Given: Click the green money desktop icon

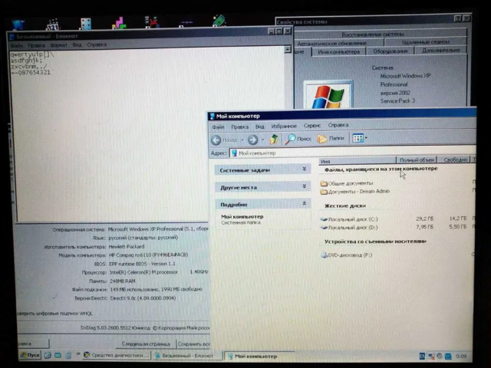Looking at the screenshot, I should tap(219, 21).
